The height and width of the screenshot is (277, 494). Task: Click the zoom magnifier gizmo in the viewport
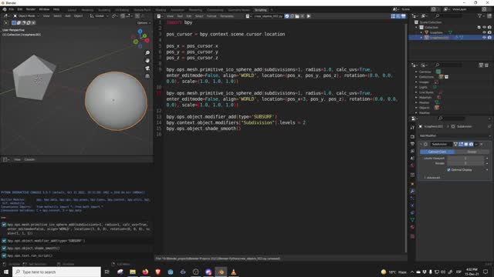click(x=147, y=53)
